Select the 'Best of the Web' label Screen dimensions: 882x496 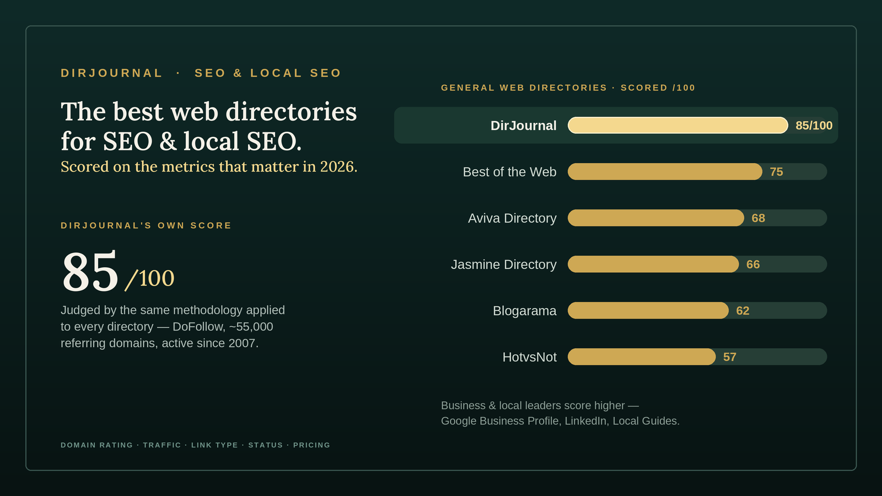coord(510,172)
